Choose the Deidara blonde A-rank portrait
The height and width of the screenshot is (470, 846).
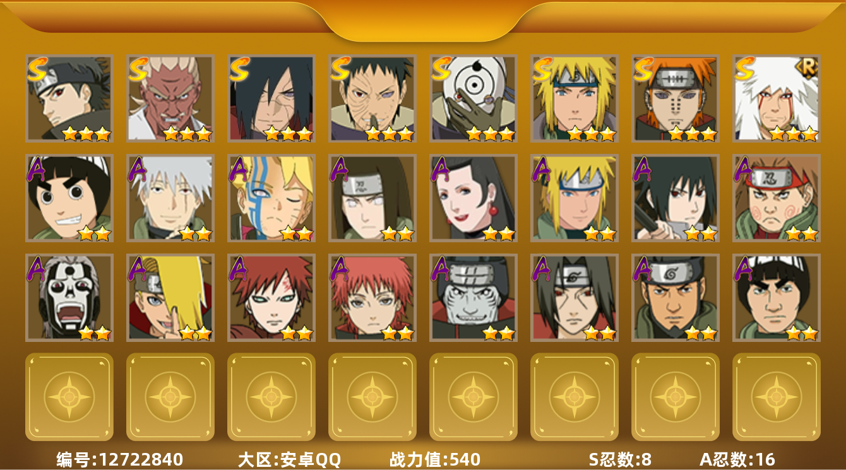point(170,298)
